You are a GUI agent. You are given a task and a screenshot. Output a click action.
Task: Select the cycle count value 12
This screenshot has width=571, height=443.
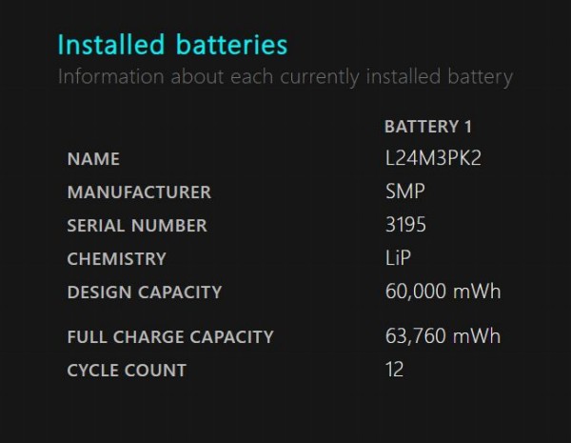tap(394, 369)
